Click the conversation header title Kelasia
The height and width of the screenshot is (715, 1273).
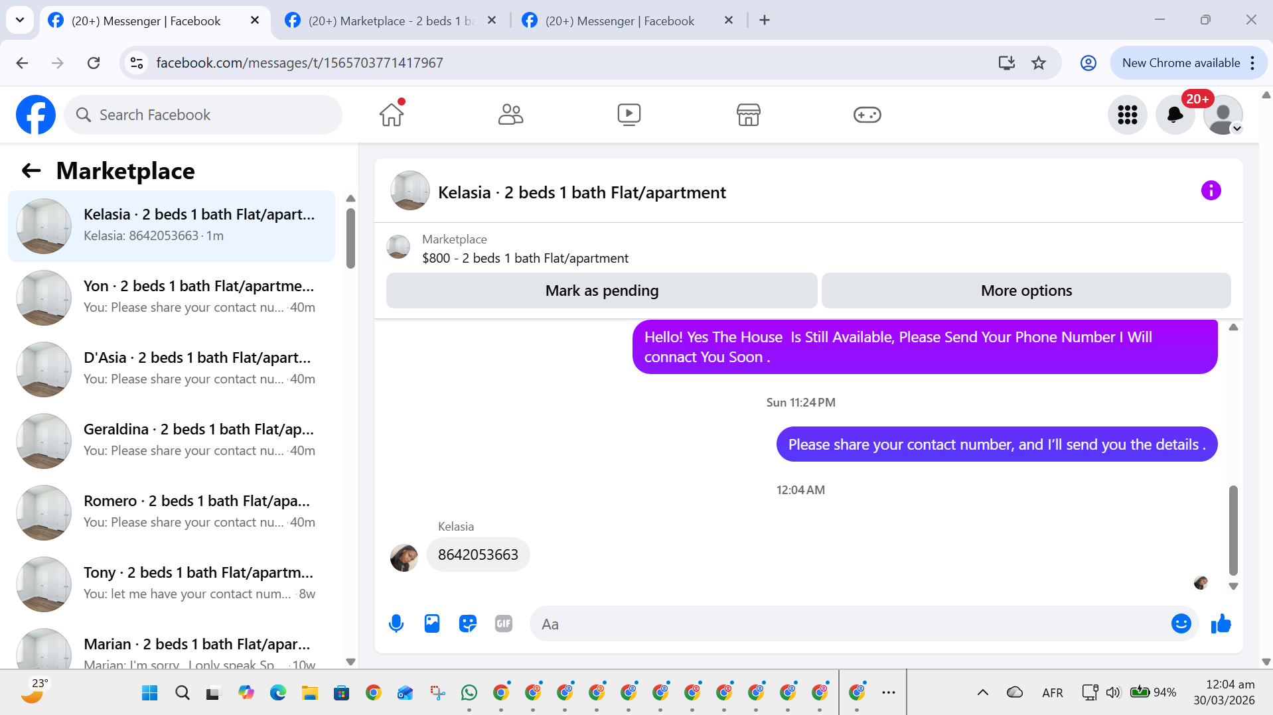click(x=581, y=192)
